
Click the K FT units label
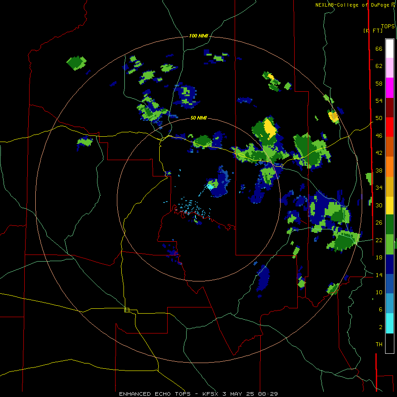(373, 30)
